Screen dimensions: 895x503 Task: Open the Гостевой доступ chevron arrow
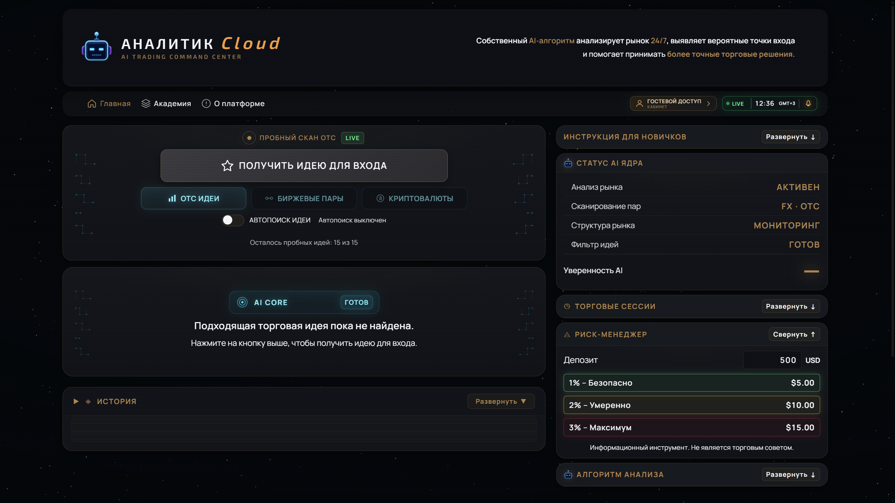(709, 104)
